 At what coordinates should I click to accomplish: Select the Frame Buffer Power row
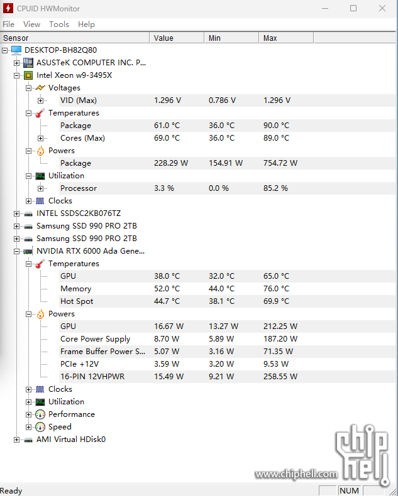click(228, 352)
